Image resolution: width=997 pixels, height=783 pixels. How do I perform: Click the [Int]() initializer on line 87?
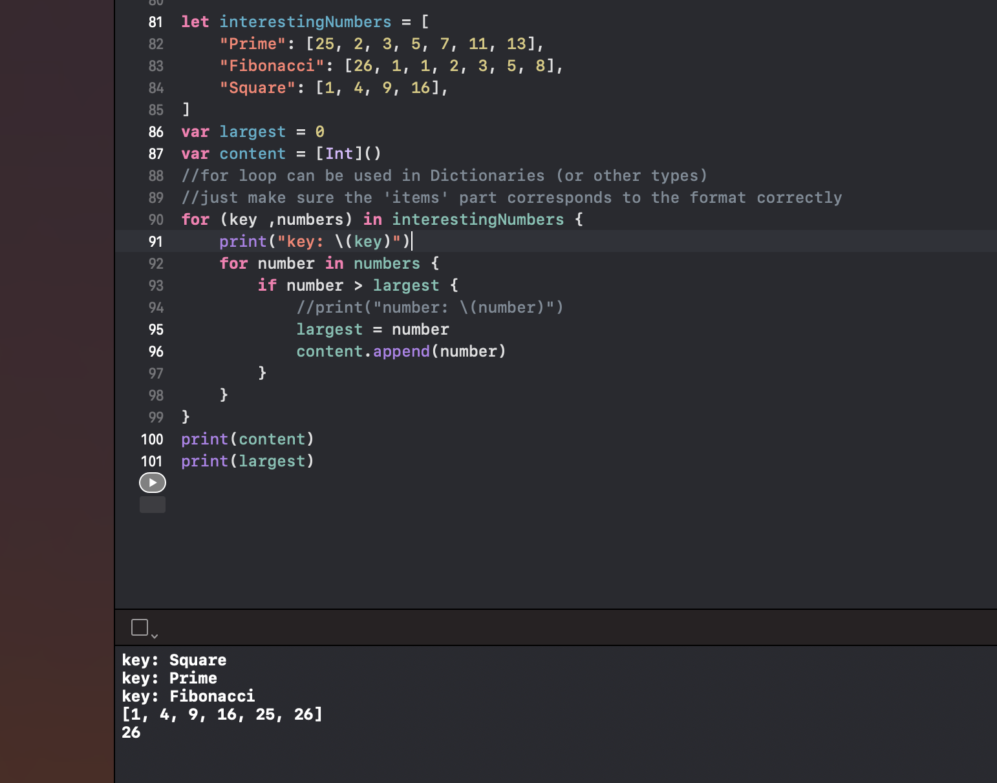coord(348,154)
